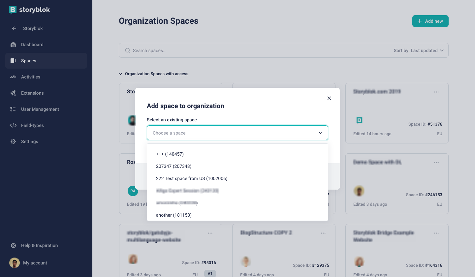Select the +++ (140457) option
Screen dimensions: 475x277
pyautogui.click(x=237, y=154)
